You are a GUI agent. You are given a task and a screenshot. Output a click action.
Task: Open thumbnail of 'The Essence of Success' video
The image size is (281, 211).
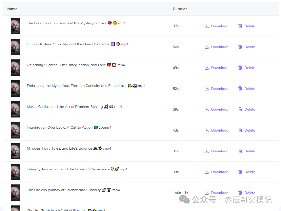pyautogui.click(x=15, y=26)
